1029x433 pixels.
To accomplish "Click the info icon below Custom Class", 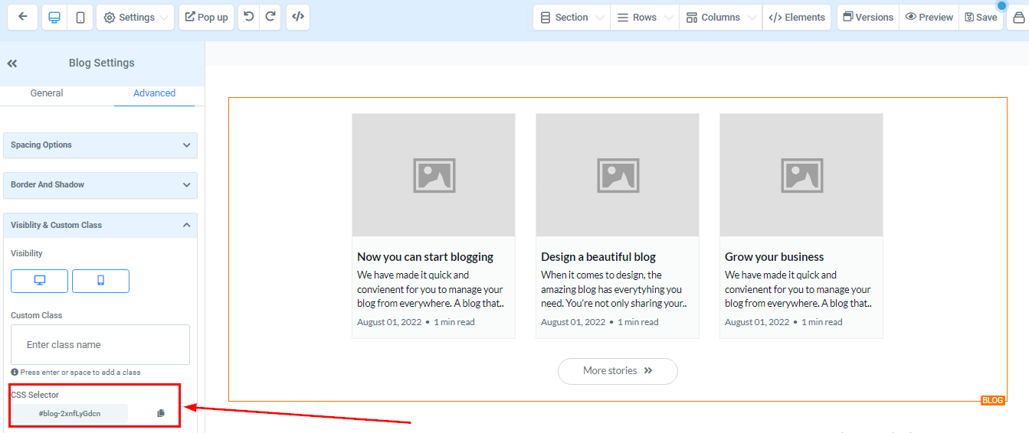I will (15, 373).
